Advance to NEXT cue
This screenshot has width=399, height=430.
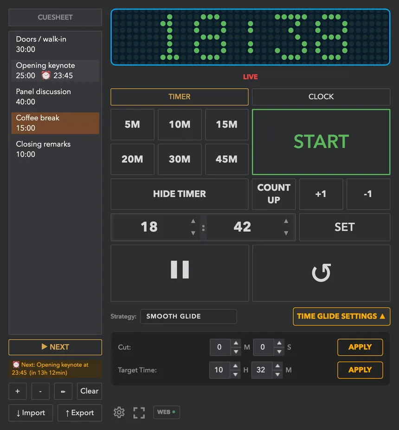[55, 347]
